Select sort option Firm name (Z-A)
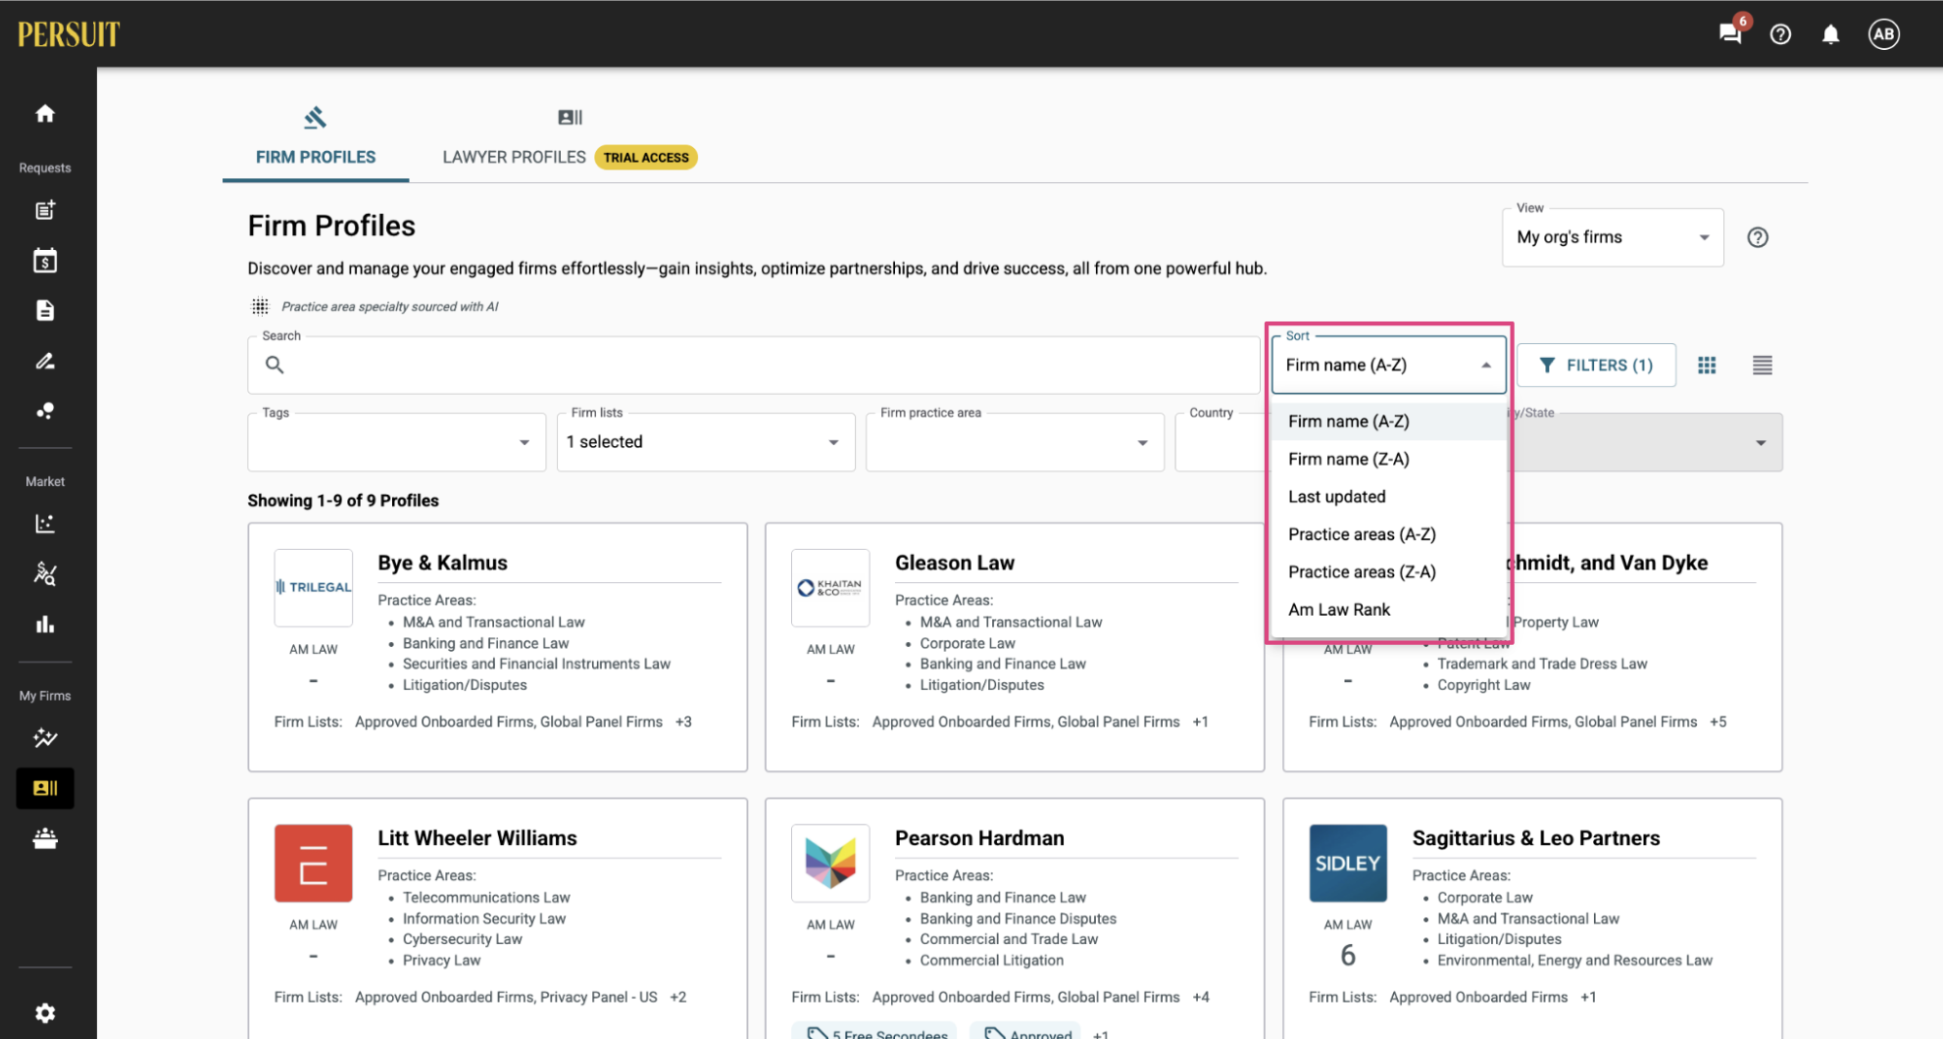1943x1039 pixels. [1388, 459]
